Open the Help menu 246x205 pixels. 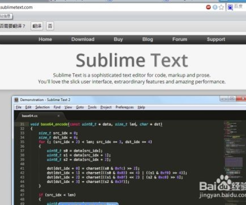coord(141,107)
